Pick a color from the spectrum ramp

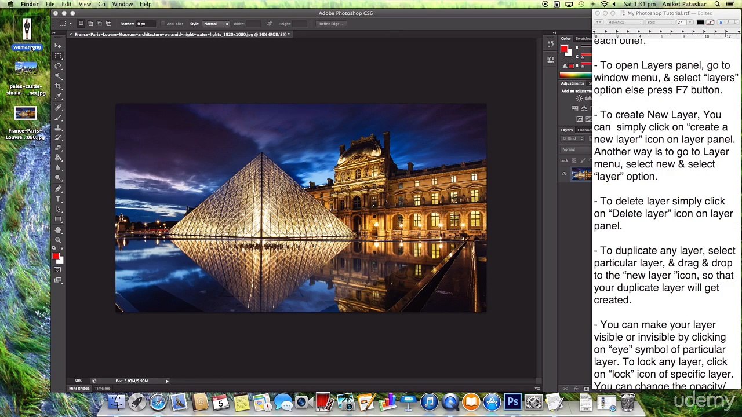[576, 75]
